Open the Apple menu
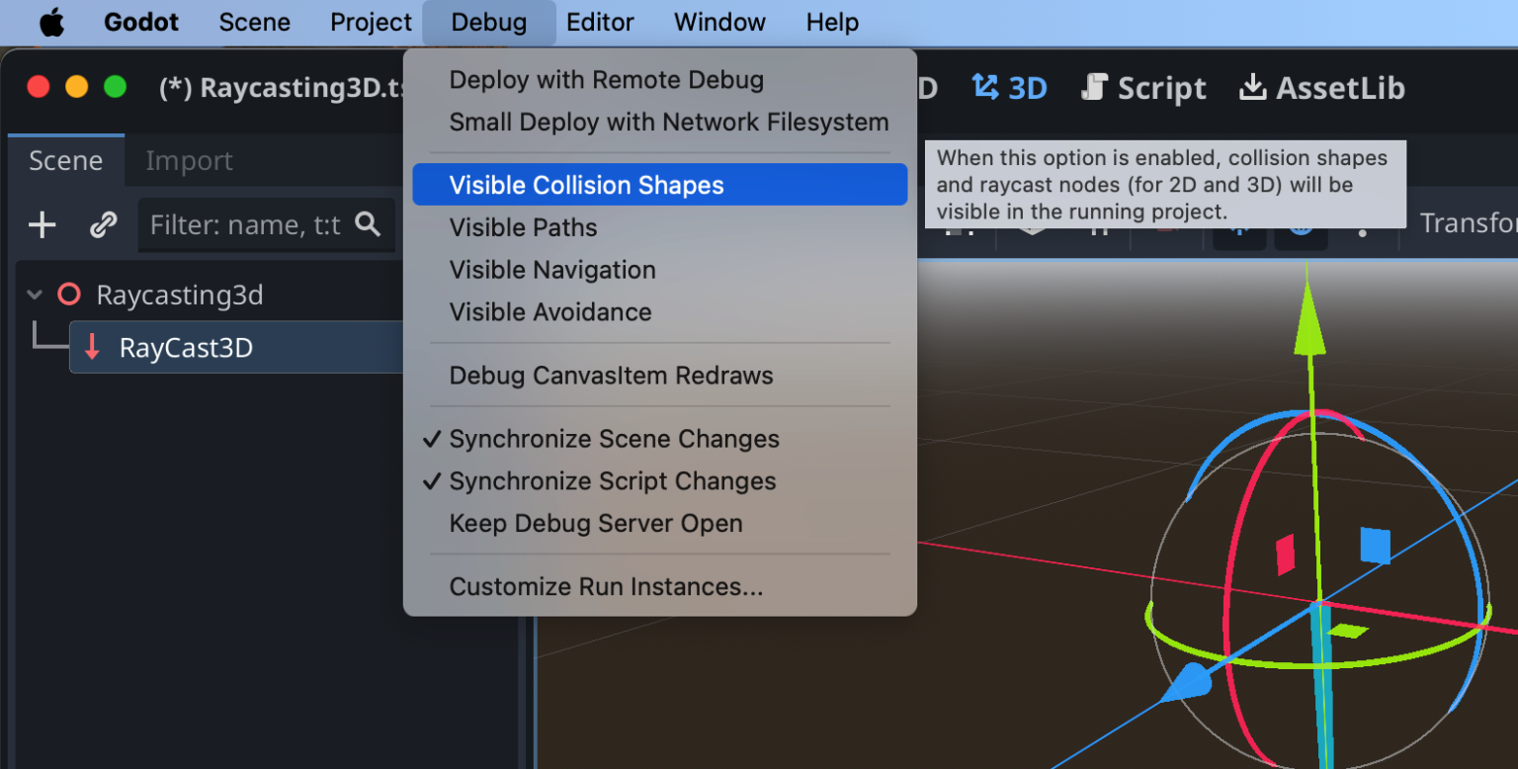Viewport: 1518px width, 769px height. click(x=51, y=22)
